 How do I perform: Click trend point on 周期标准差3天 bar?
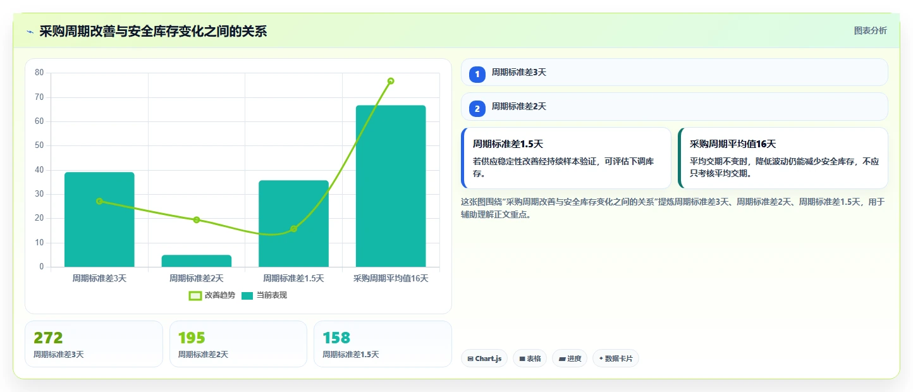pos(99,201)
